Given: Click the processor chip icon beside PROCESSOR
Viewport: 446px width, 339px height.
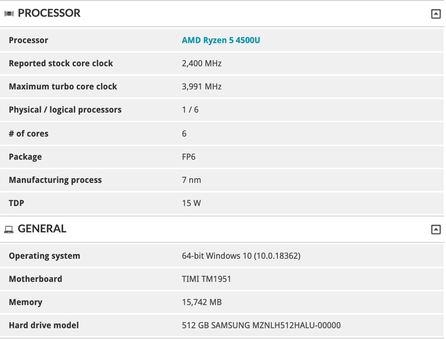Looking at the screenshot, I should tap(9, 14).
